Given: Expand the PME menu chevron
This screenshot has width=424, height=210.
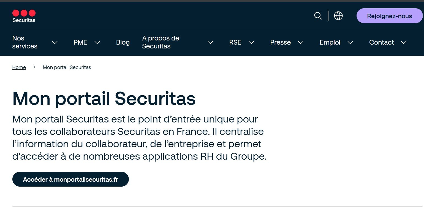Looking at the screenshot, I should coord(97,42).
